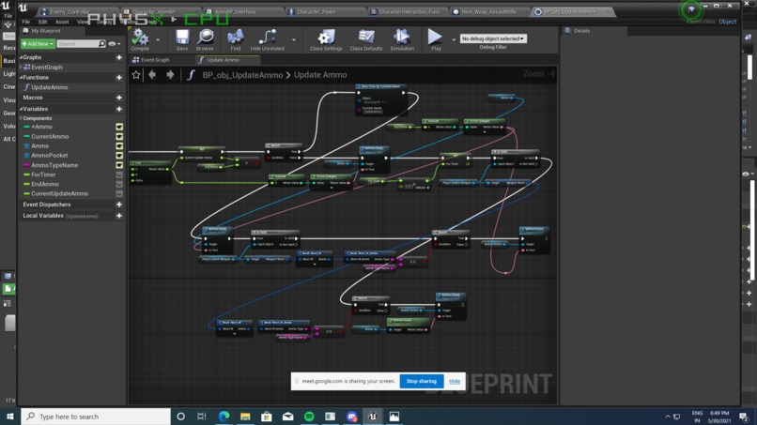Click the Hide link in sharing bar
Viewport: 757px width, 425px height.
point(455,381)
